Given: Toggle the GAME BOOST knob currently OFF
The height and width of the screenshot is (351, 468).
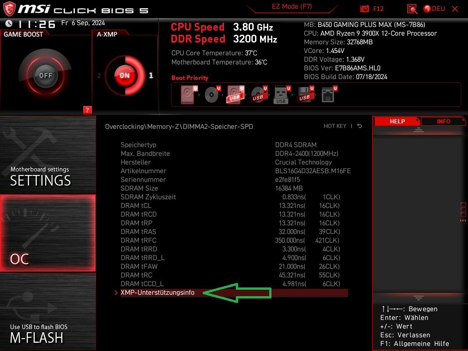Looking at the screenshot, I should [x=45, y=75].
